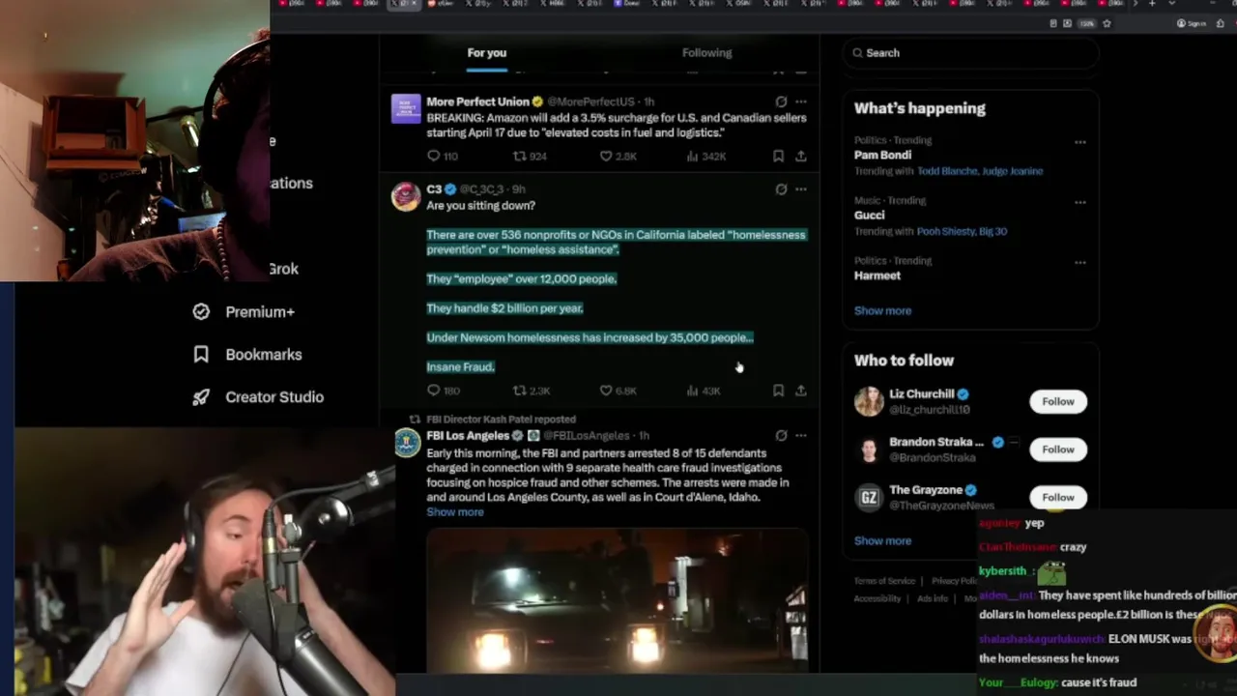Switch to the For you tab
This screenshot has width=1237, height=696.
(487, 53)
